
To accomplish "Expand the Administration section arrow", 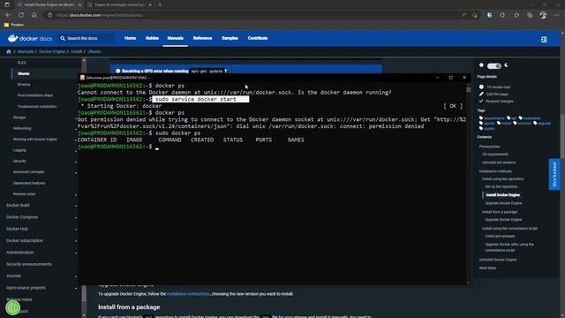I will coord(76,253).
